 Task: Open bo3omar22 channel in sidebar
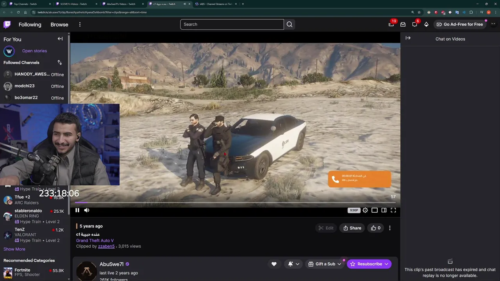click(x=34, y=98)
